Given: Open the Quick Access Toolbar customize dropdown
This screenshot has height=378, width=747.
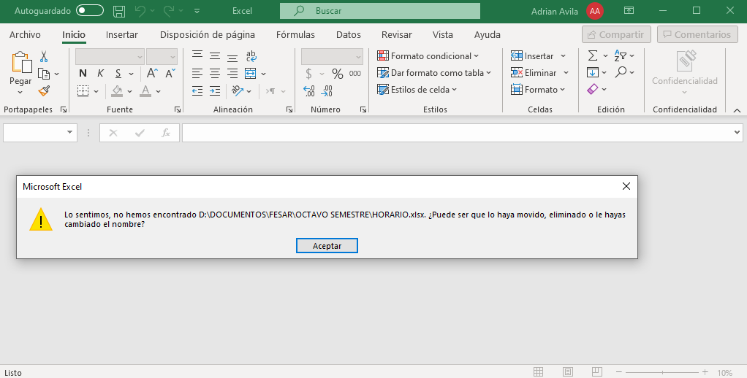Looking at the screenshot, I should tap(197, 11).
